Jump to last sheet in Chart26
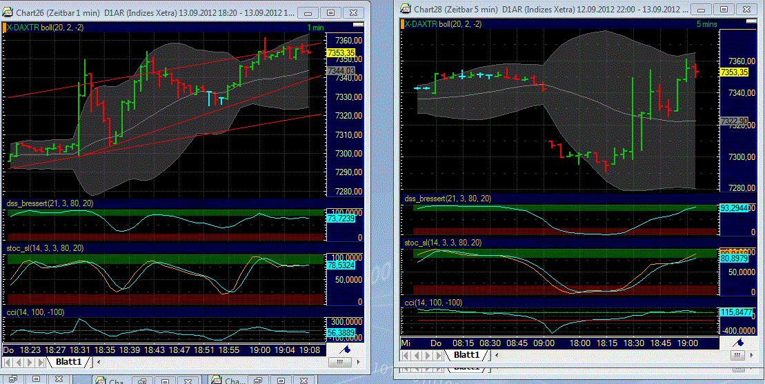The height and width of the screenshot is (384, 765). 39,363
